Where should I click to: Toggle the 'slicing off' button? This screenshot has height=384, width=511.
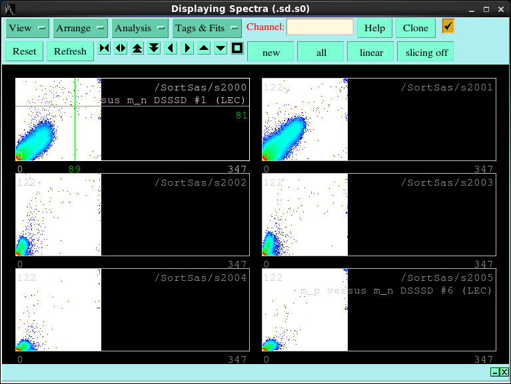click(426, 52)
